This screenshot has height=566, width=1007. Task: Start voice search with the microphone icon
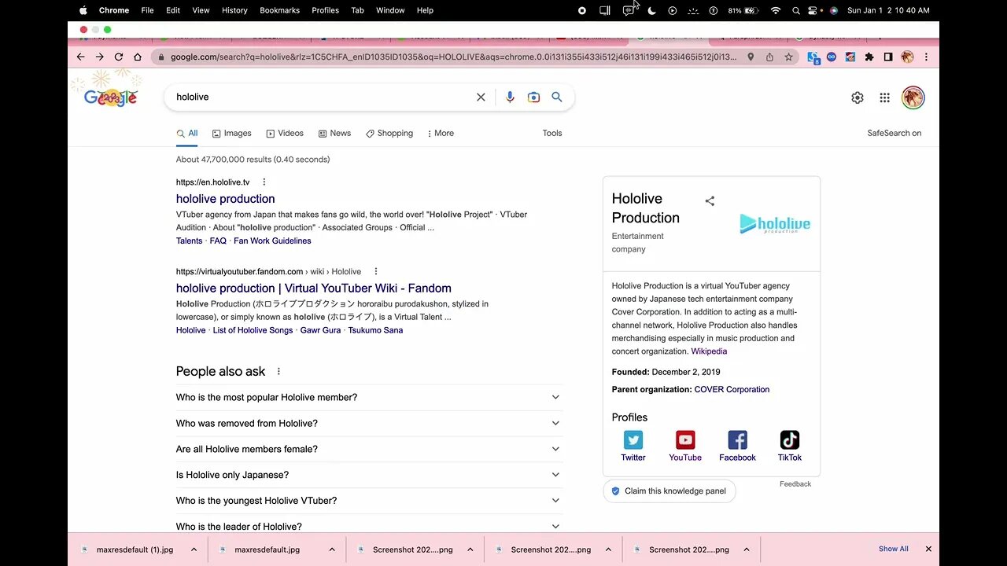pyautogui.click(x=510, y=97)
